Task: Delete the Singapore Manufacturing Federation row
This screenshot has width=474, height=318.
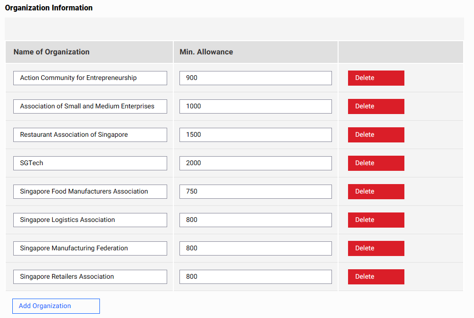Action: (x=376, y=248)
